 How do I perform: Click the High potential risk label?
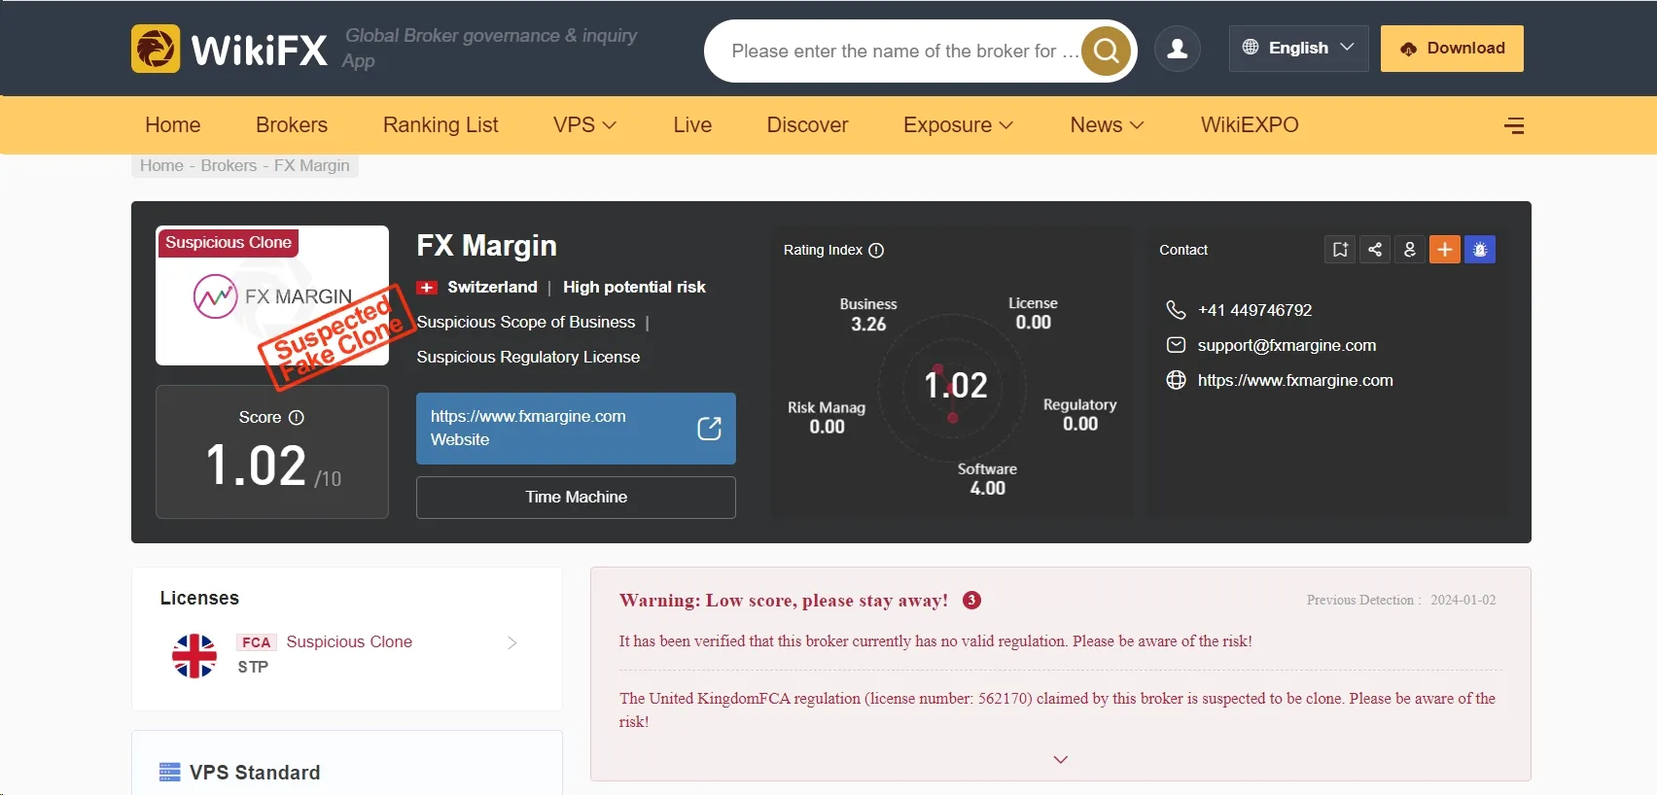pyautogui.click(x=634, y=287)
